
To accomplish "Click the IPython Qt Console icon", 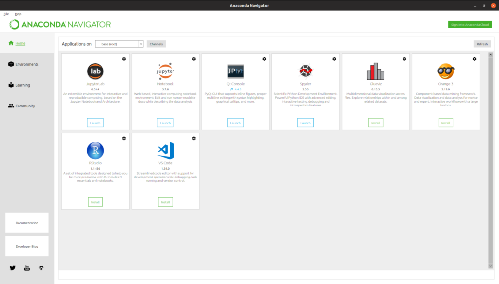I will [235, 71].
